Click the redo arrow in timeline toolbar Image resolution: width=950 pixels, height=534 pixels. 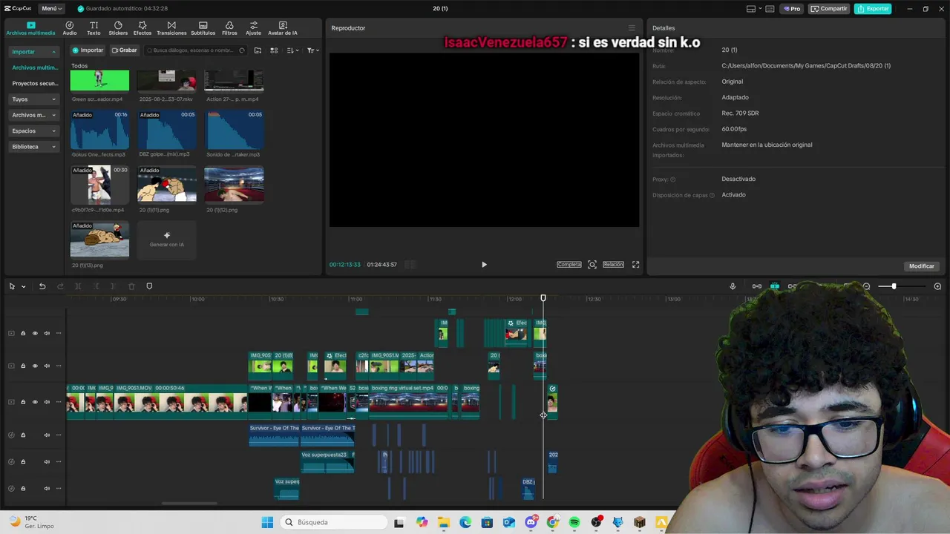coord(60,286)
